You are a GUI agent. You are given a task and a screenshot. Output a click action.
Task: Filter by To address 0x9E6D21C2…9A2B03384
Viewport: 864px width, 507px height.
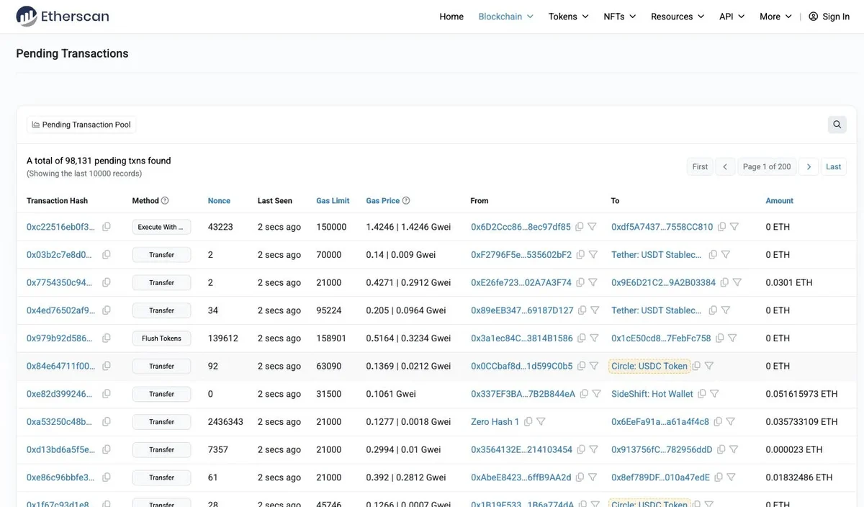737,282
